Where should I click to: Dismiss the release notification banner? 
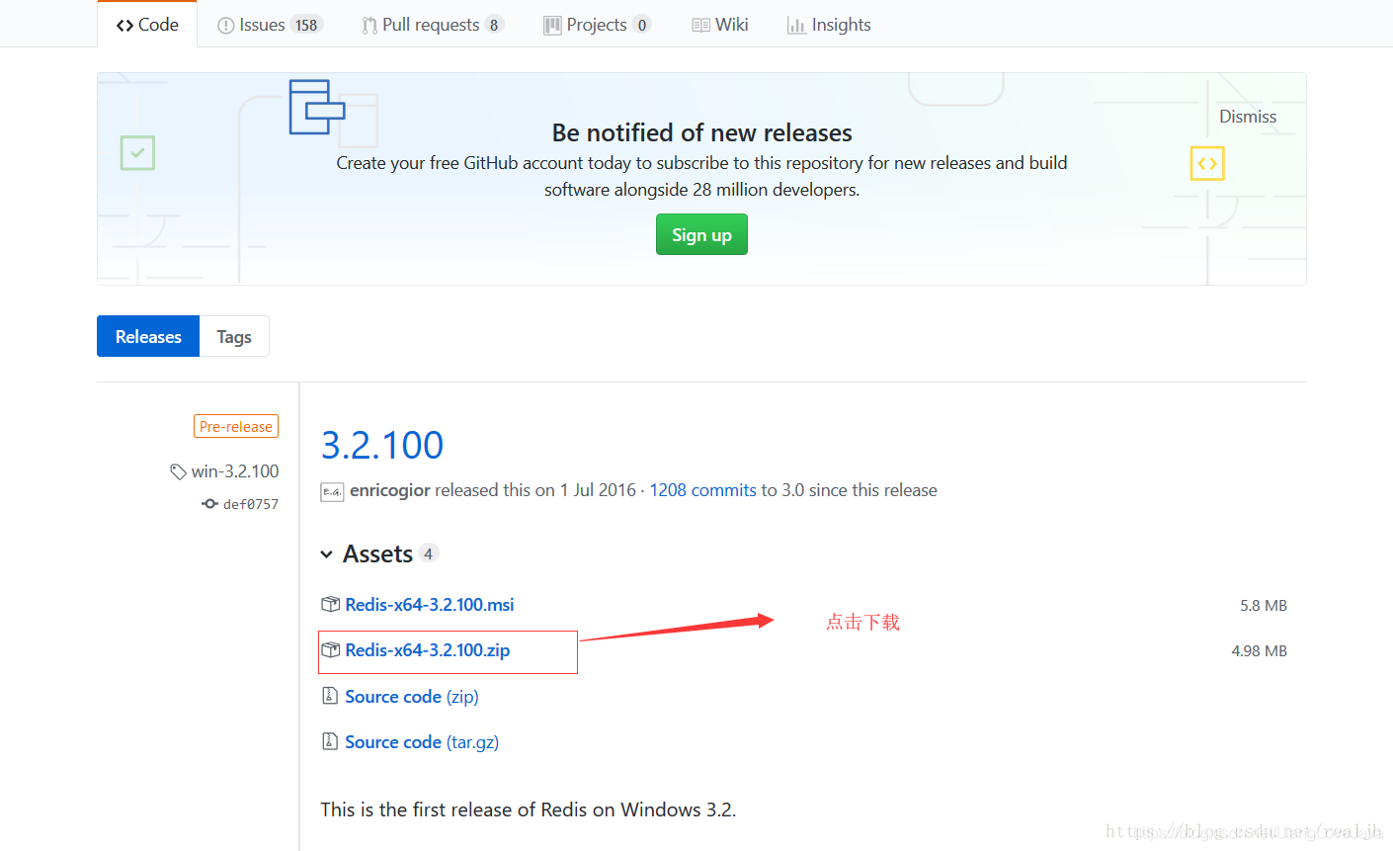tap(1247, 117)
